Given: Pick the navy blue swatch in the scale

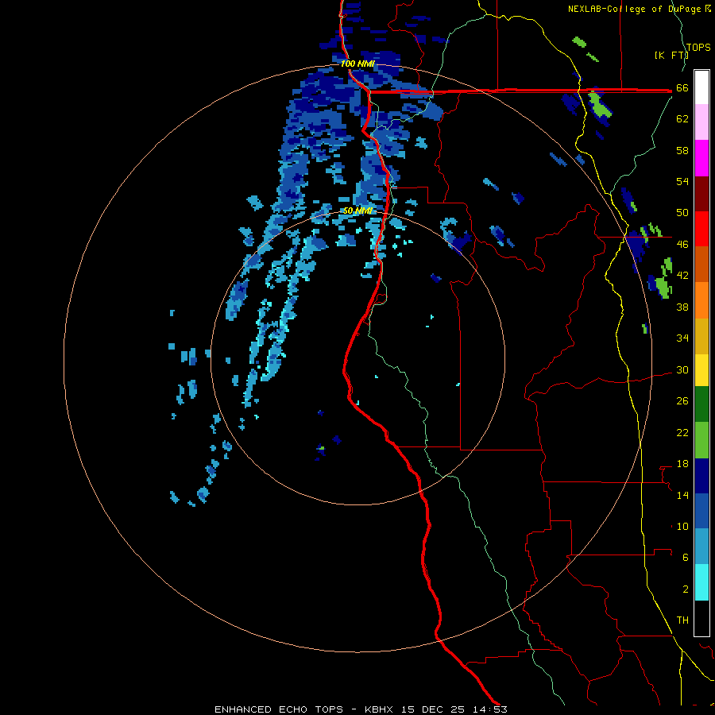Looking at the screenshot, I should tap(701, 476).
